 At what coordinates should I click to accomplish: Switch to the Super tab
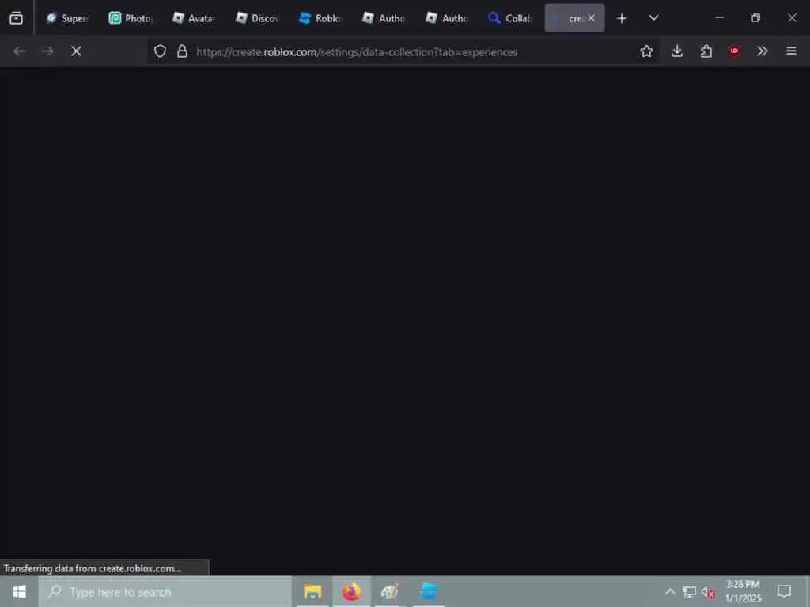coord(67,18)
